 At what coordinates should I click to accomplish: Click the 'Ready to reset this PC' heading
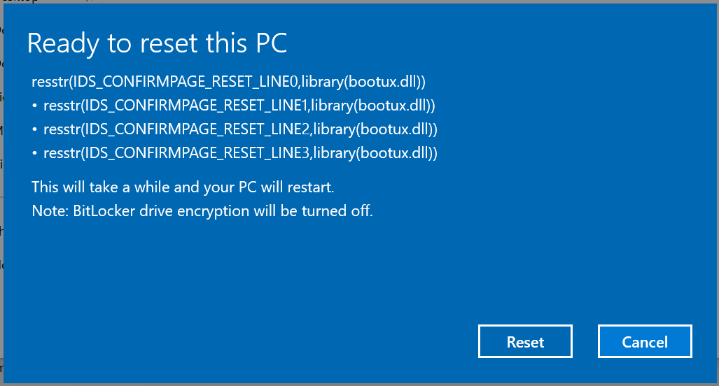click(157, 44)
